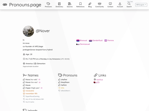The image size is (149, 111).
Task: Open the Sources nav item
Action: pos(70,5)
